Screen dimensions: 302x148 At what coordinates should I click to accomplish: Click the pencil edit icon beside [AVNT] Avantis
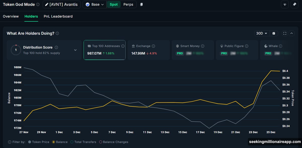pyautogui.click(x=46, y=4)
